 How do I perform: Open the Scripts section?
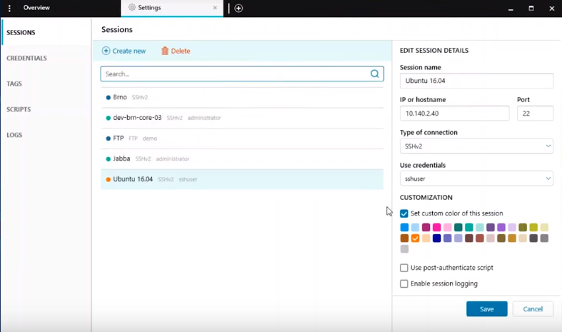[19, 109]
